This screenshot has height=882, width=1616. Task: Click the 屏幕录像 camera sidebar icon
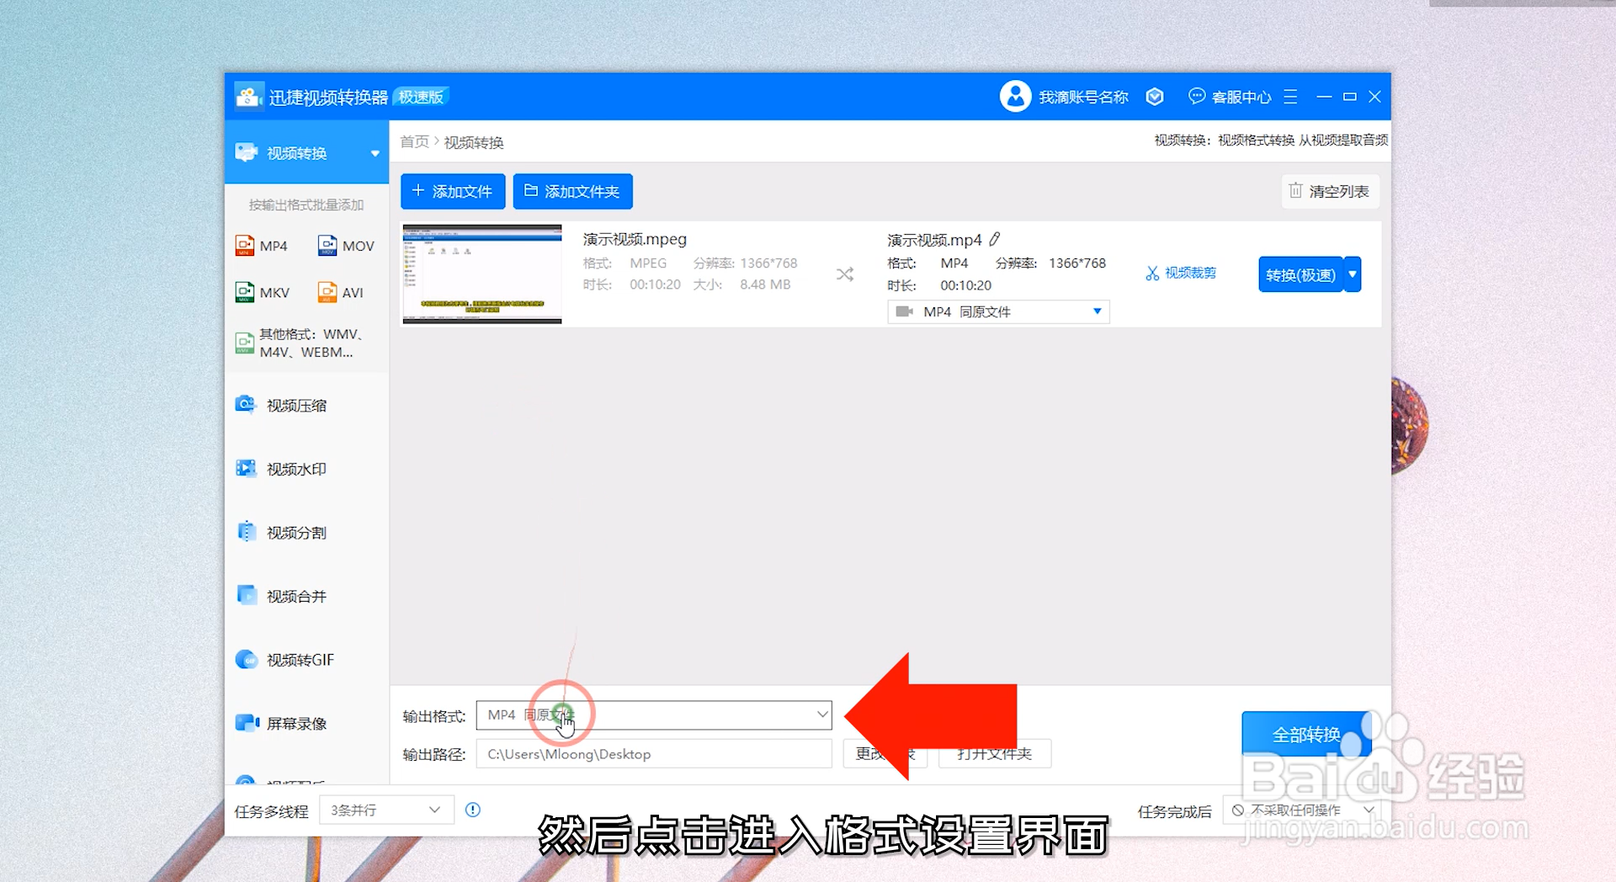click(x=247, y=722)
